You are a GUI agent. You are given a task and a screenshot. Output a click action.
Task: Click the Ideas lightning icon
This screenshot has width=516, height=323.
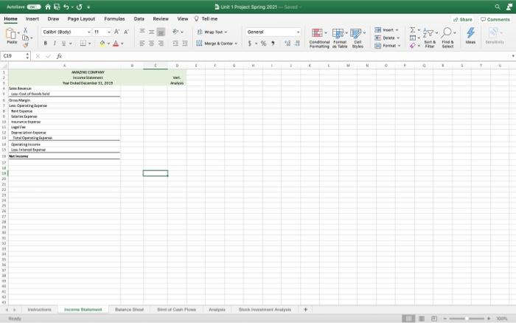pyautogui.click(x=470, y=35)
